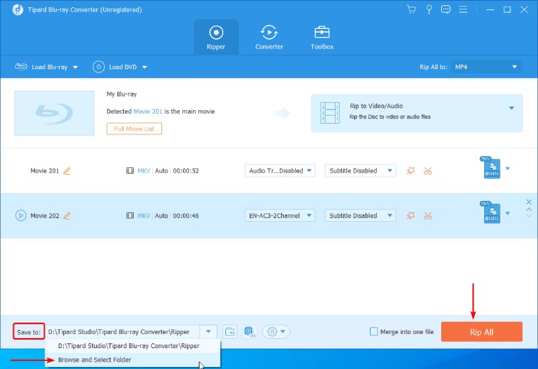The height and width of the screenshot is (369, 538).
Task: Click the Tipard app logo icon
Action: click(x=17, y=9)
